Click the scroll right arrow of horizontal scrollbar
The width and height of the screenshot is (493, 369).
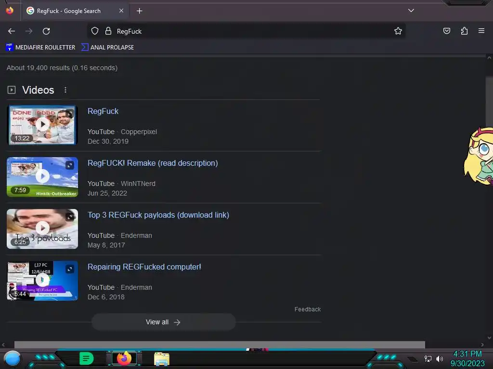coord(482,344)
